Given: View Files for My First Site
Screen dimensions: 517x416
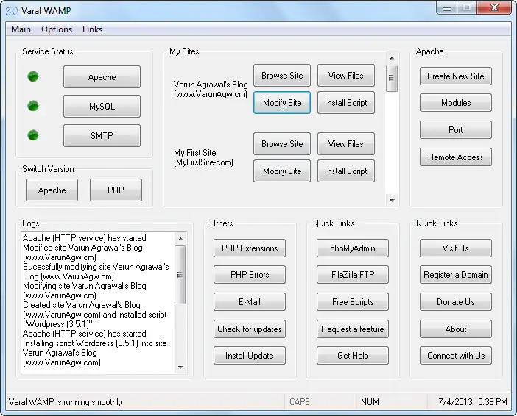Looking at the screenshot, I should coord(346,144).
